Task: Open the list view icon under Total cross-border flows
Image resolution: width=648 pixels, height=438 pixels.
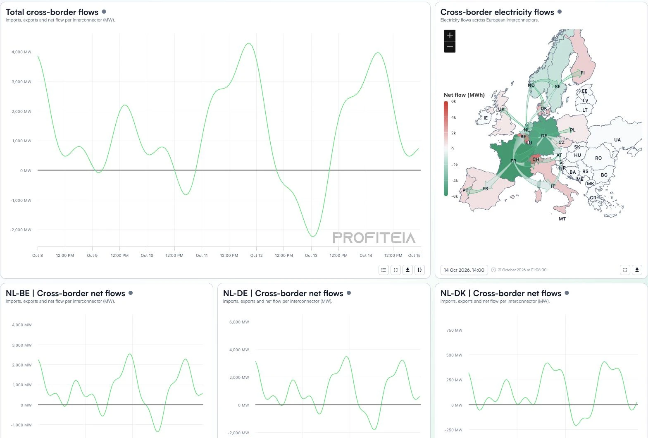Action: click(x=384, y=270)
